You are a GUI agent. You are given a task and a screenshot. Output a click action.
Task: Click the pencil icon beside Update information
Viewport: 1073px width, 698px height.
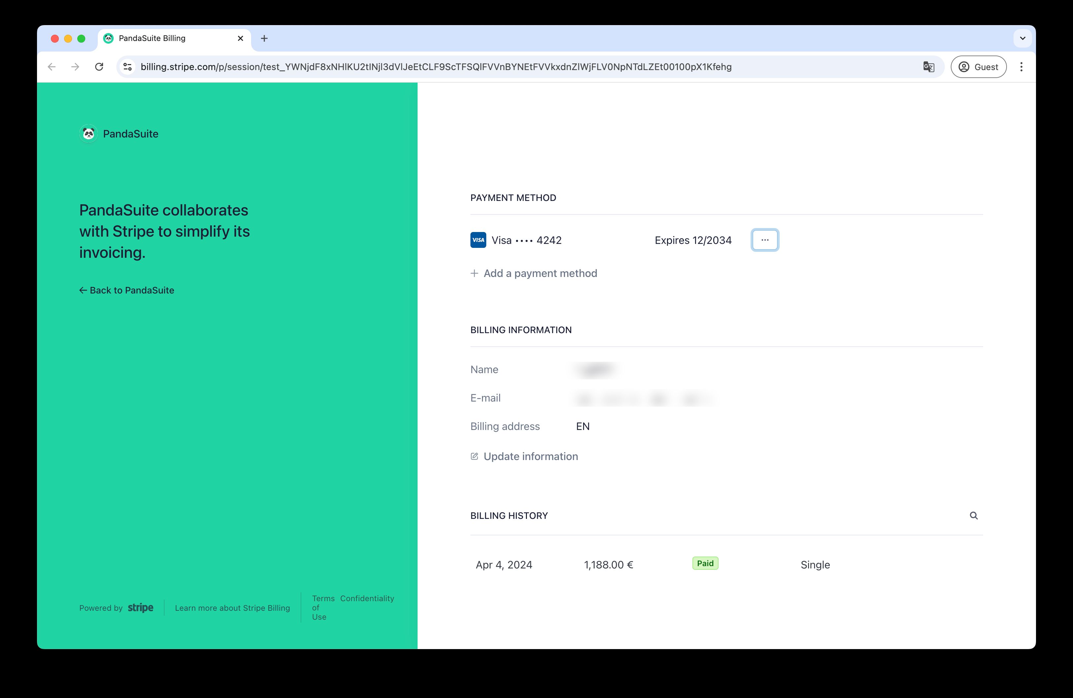pyautogui.click(x=474, y=456)
